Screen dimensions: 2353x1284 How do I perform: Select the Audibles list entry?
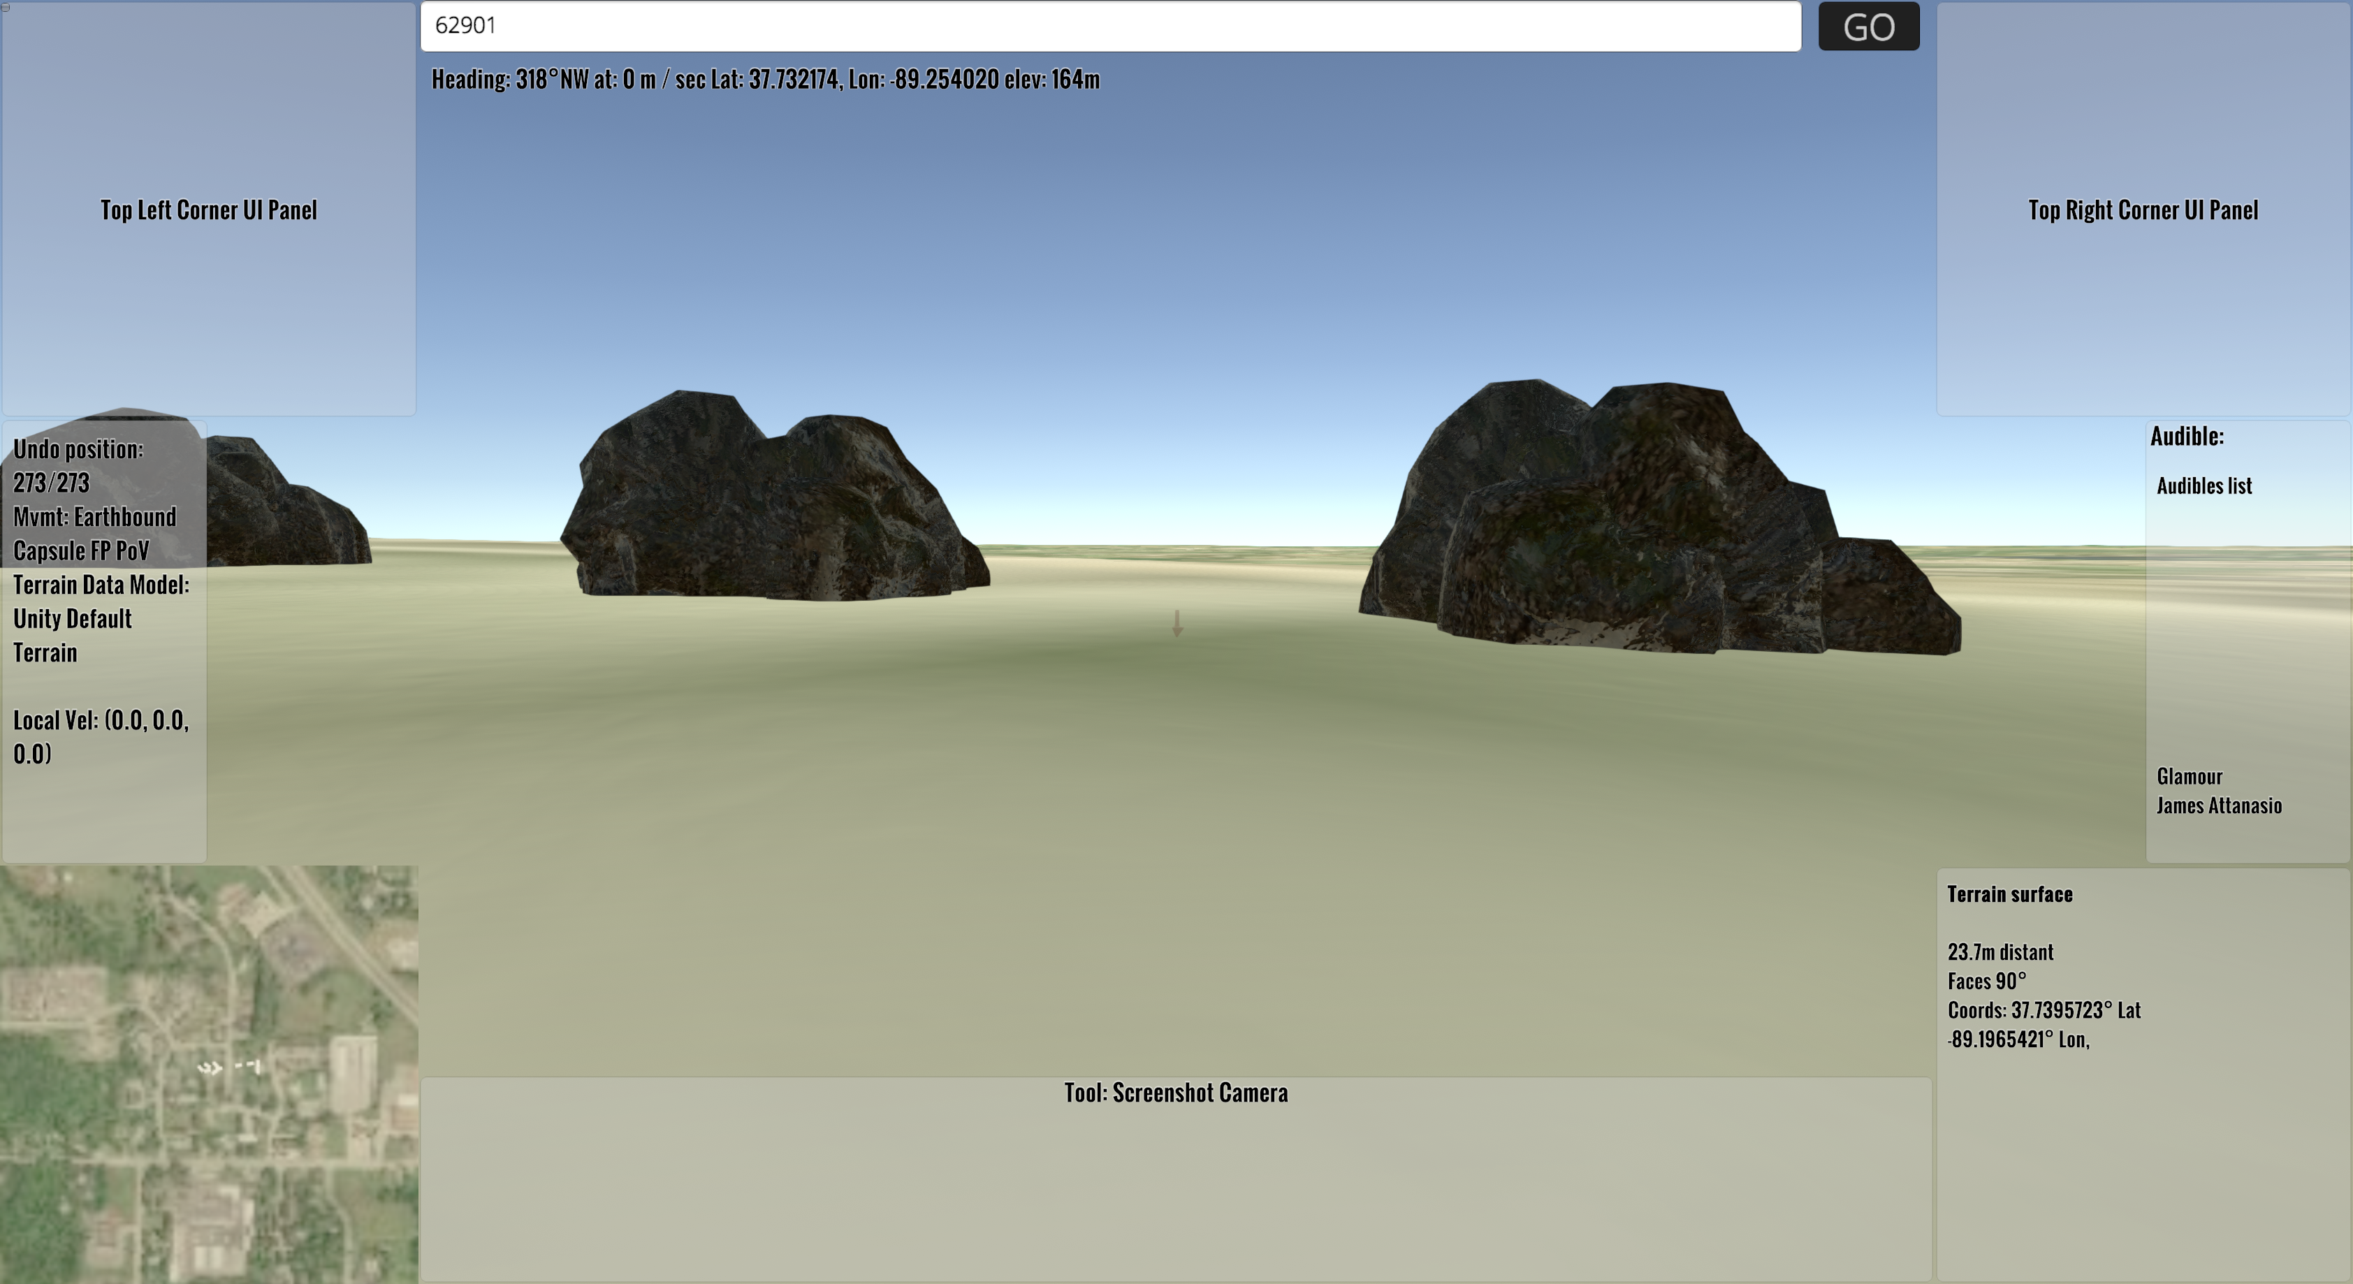2204,486
